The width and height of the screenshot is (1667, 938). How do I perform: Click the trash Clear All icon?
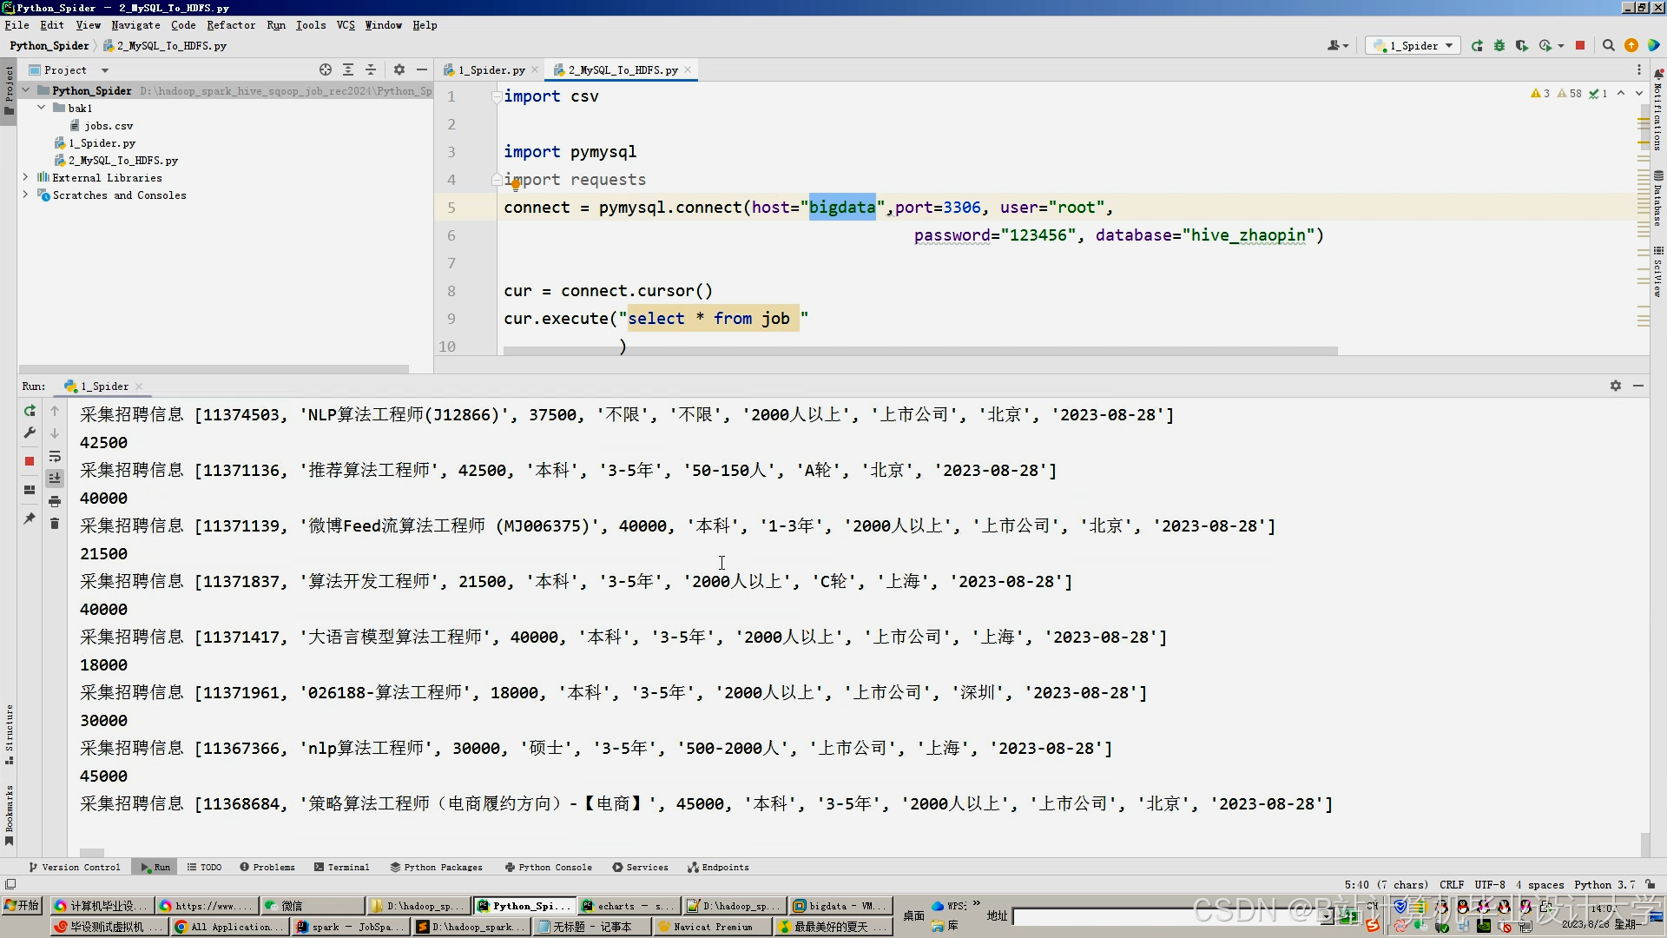coord(55,524)
